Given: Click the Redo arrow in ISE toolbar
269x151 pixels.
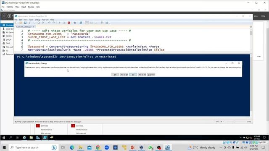Looking at the screenshot, I should coord(54,23).
